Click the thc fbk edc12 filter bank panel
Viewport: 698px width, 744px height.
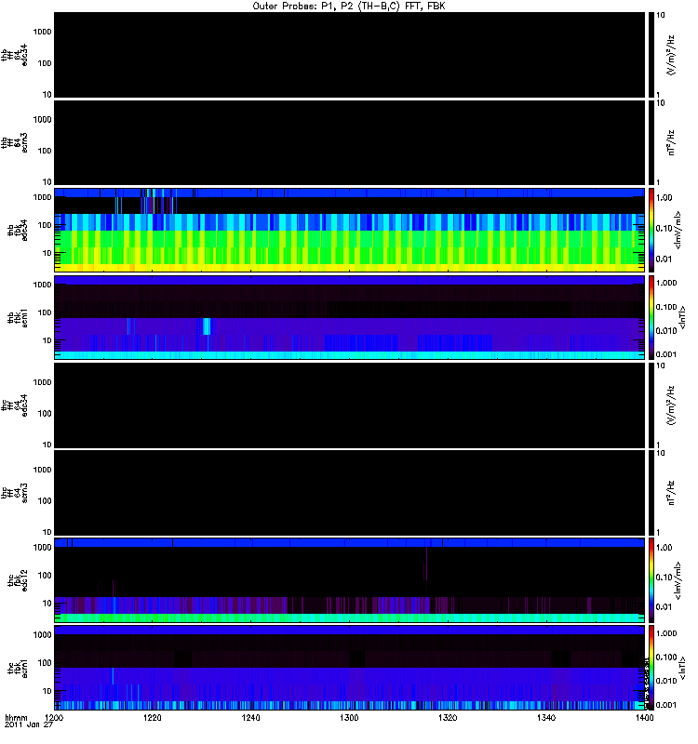tap(349, 579)
